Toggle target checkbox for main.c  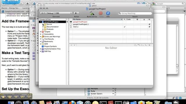click(149, 27)
